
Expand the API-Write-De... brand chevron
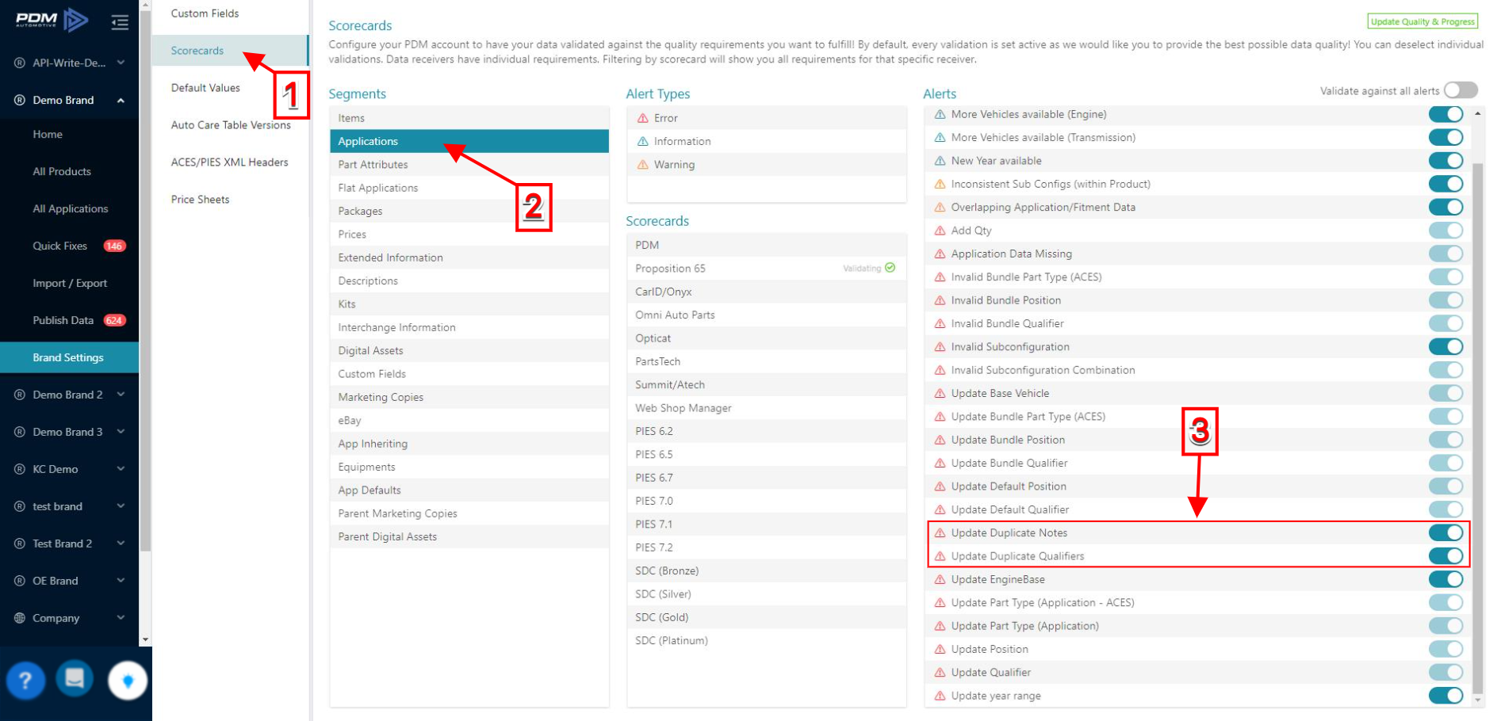tap(121, 62)
